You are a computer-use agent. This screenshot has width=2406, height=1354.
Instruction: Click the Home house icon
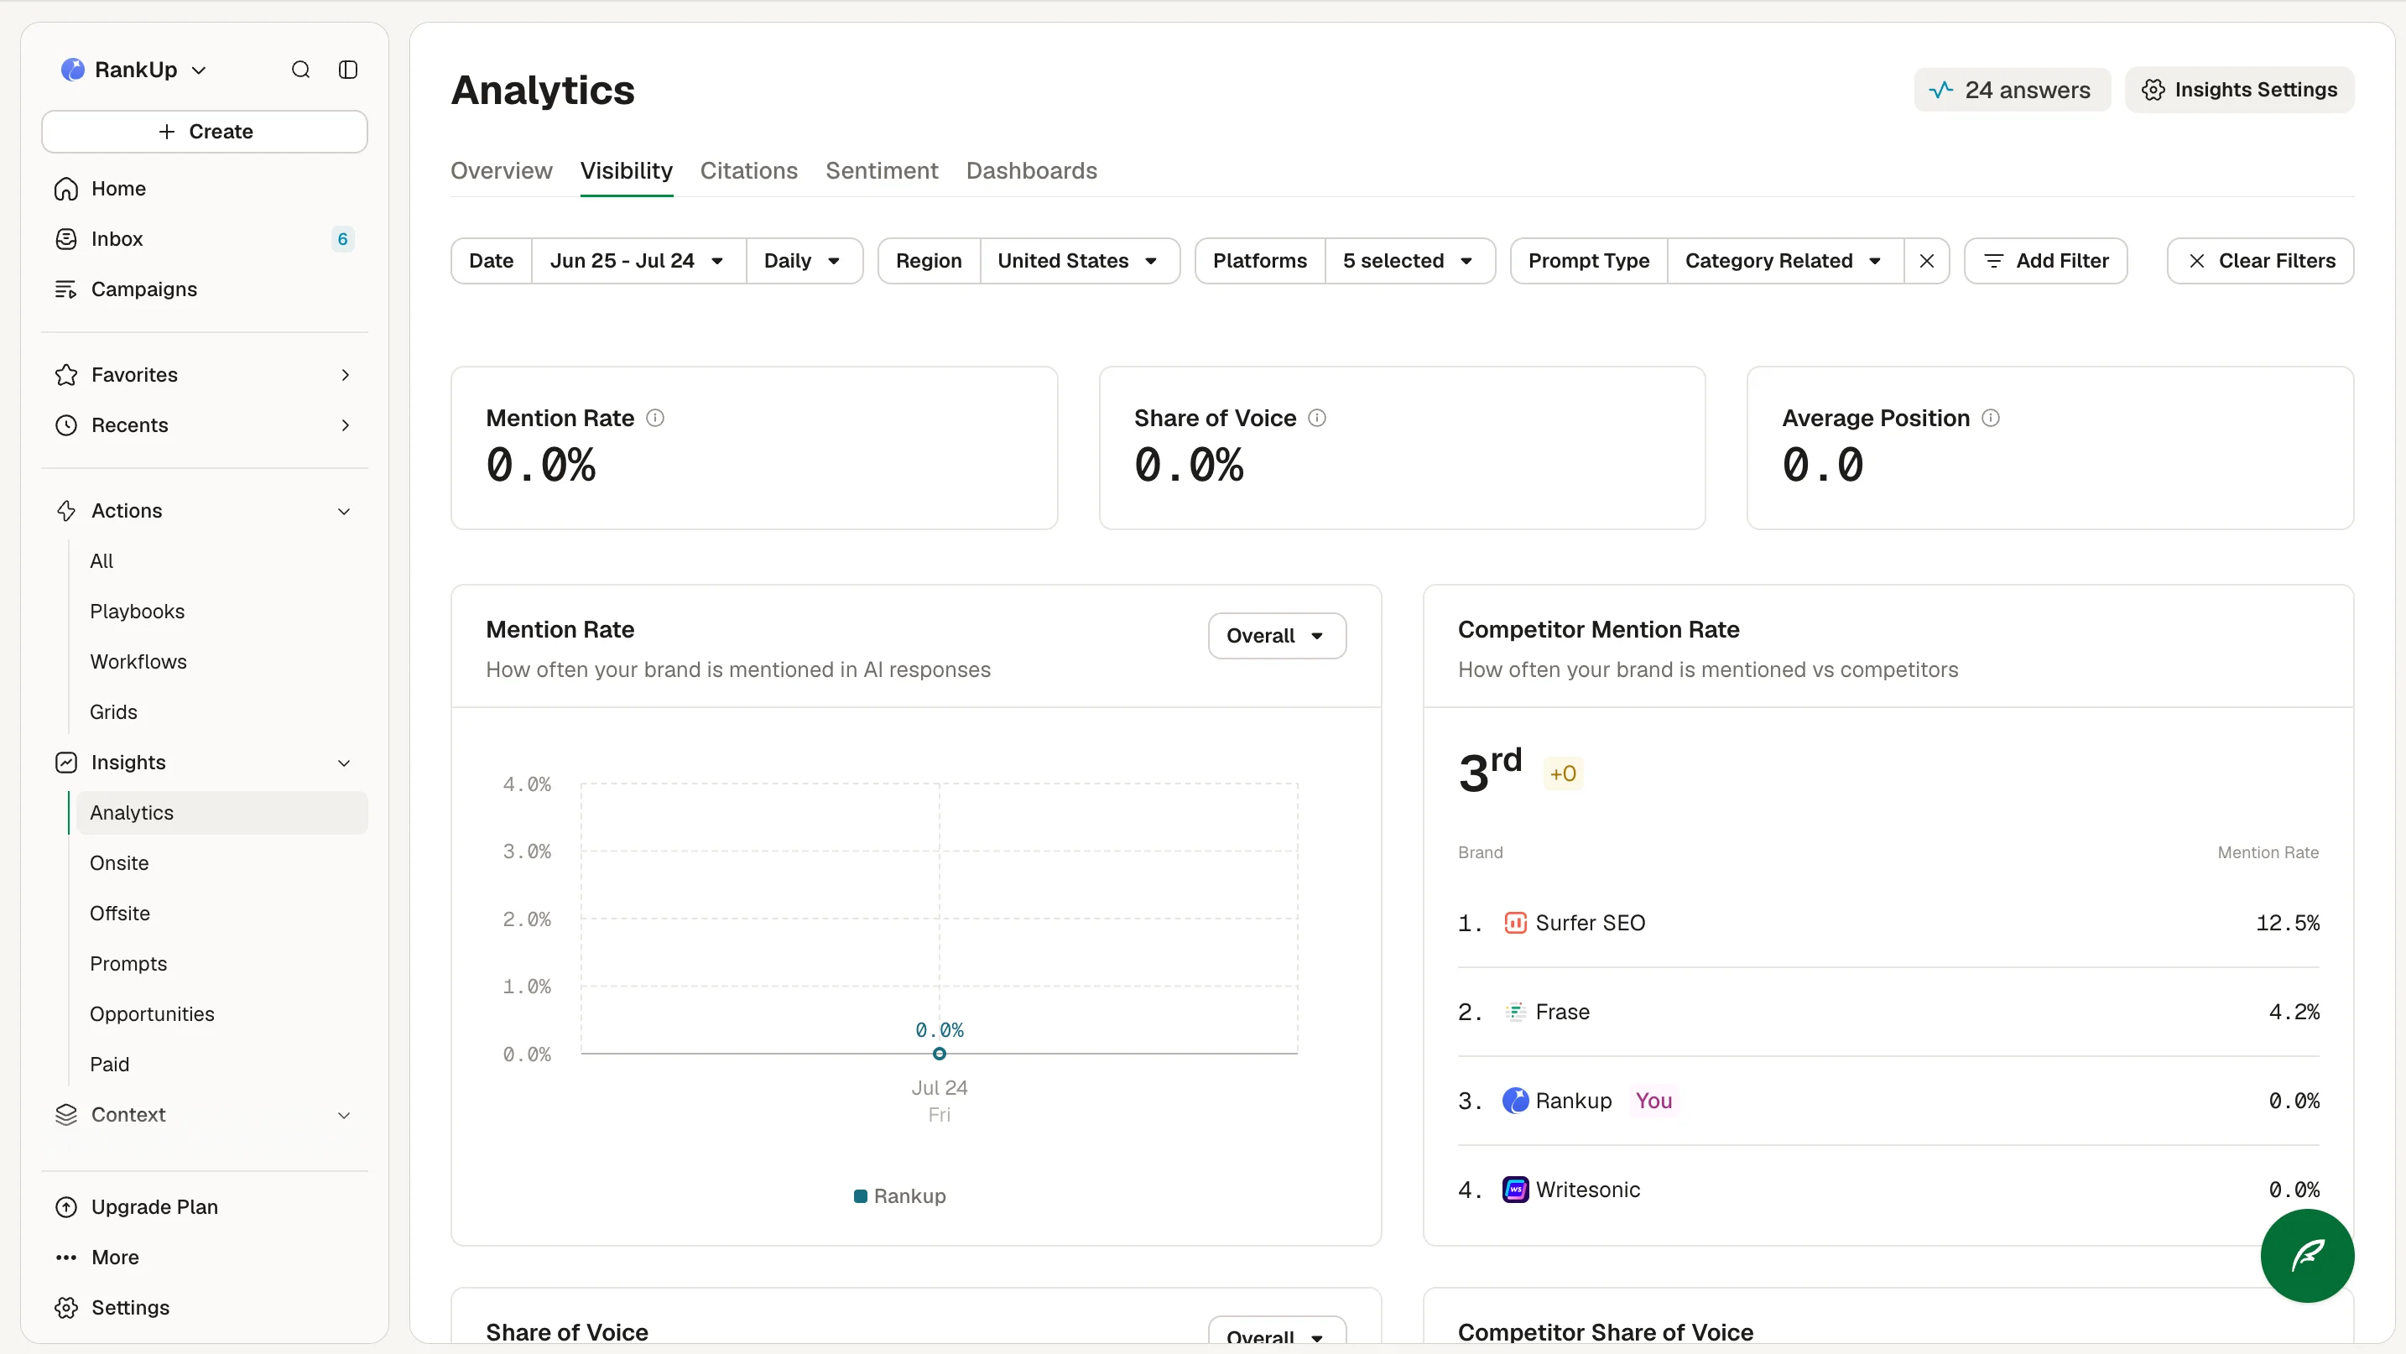[x=66, y=189]
